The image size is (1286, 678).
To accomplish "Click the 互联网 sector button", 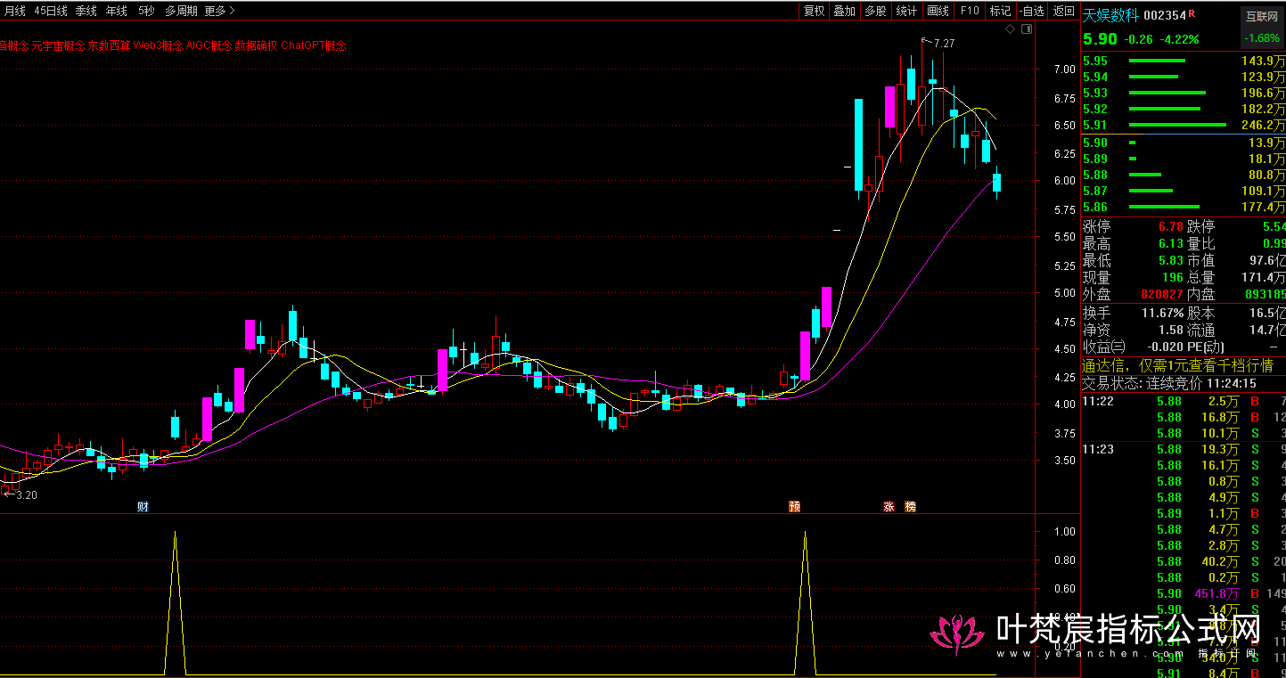I will (x=1262, y=16).
